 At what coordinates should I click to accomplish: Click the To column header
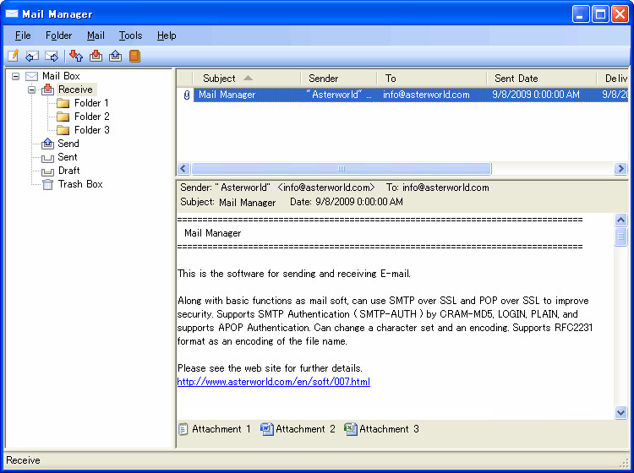(431, 79)
